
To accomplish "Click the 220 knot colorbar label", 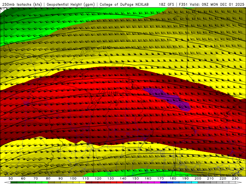I will [x=223, y=178].
